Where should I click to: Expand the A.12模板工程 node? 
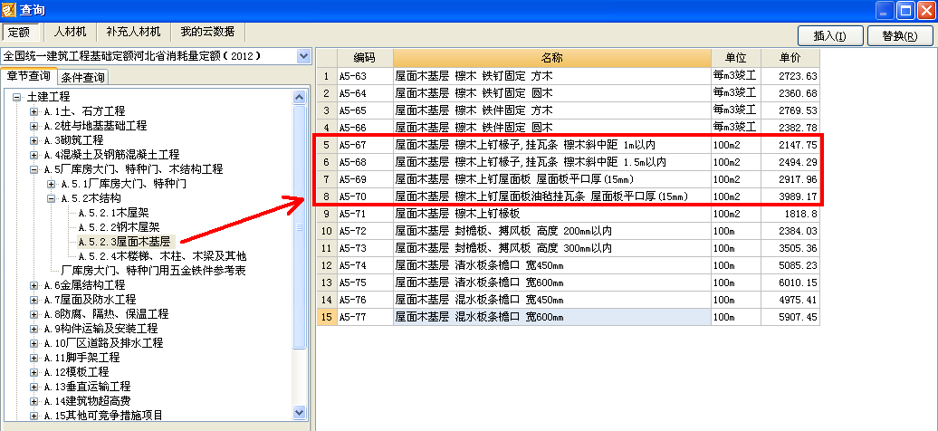coord(33,372)
